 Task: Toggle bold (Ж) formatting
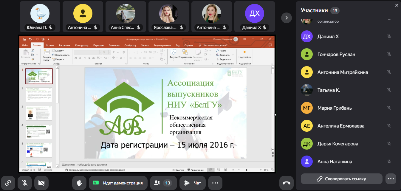coord(76,58)
